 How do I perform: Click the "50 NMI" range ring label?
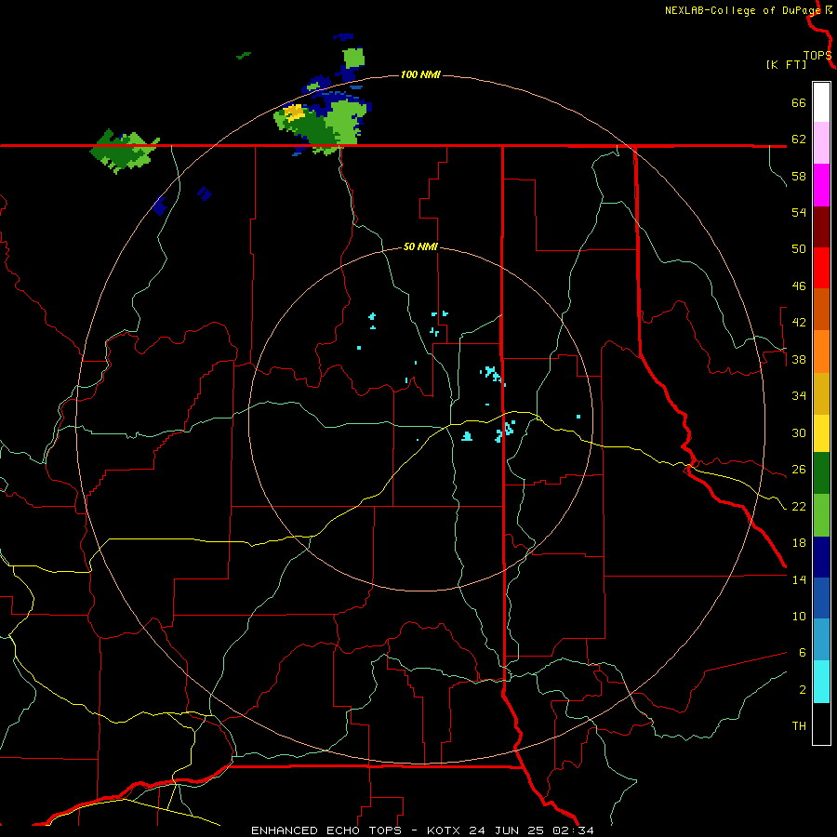coord(420,246)
